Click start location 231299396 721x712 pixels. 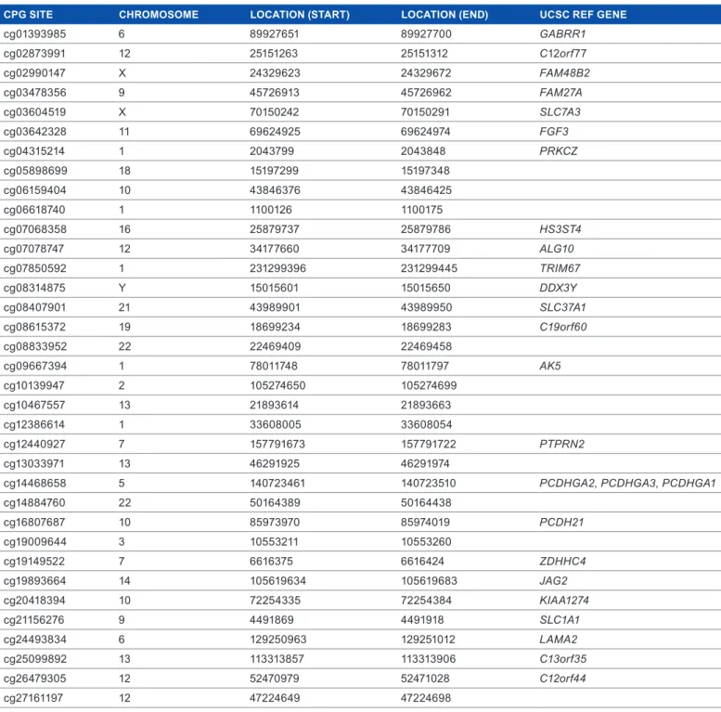click(277, 268)
